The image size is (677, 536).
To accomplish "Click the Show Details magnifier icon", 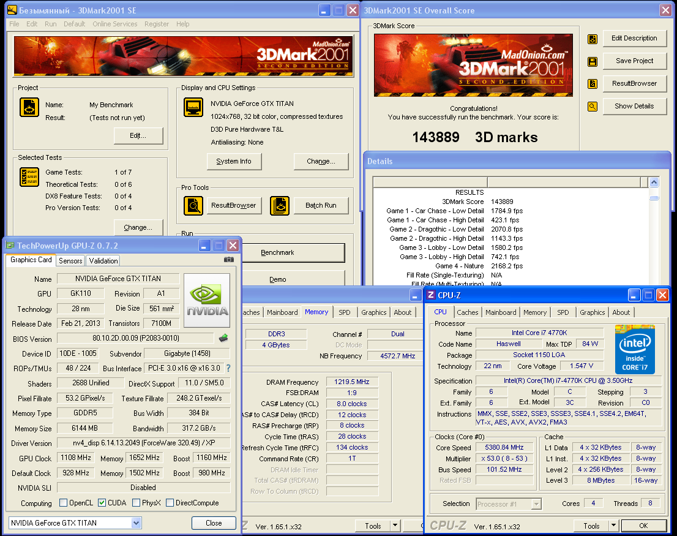I will coord(593,106).
